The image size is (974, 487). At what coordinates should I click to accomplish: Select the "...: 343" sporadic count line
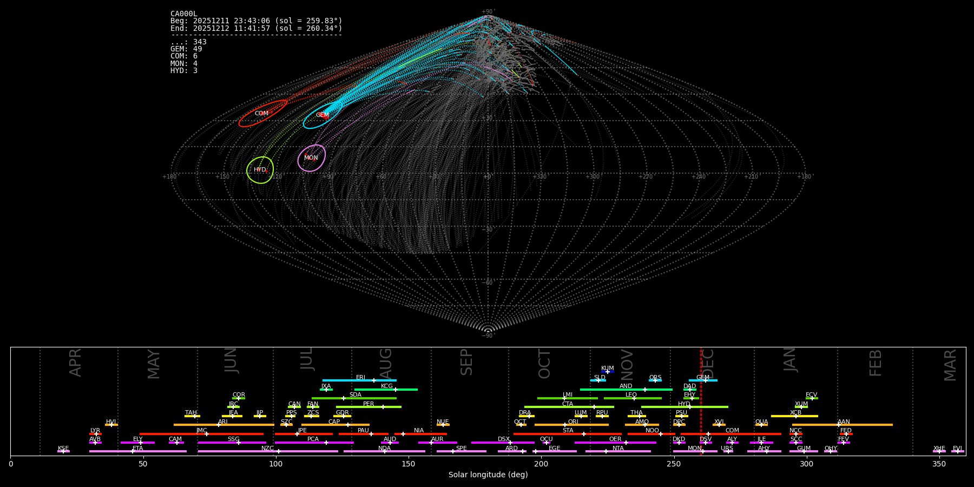coord(188,42)
